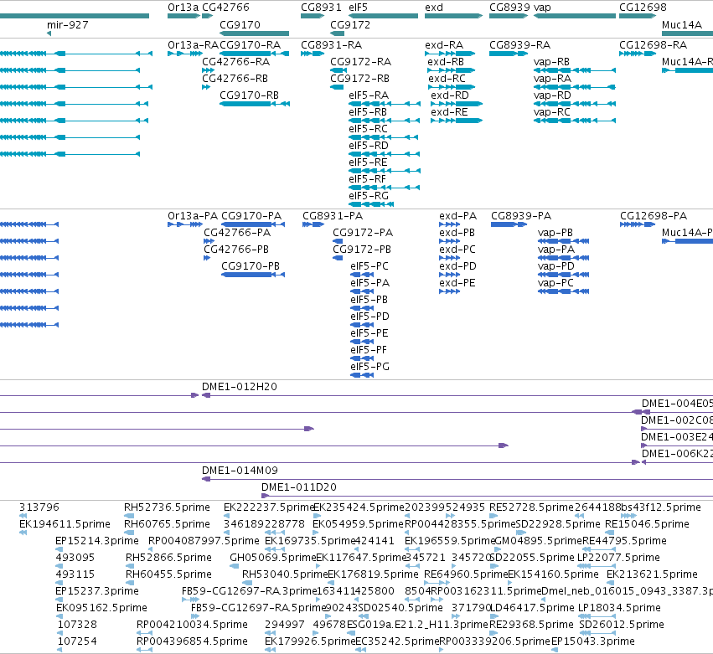Click EST SD22928.5prime label
This screenshot has width=713, height=654.
pyautogui.click(x=558, y=524)
